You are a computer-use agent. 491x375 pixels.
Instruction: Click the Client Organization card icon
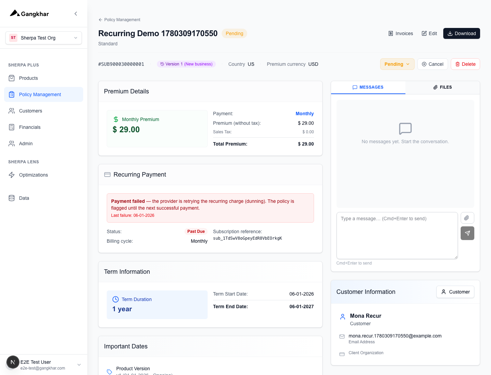342,354
